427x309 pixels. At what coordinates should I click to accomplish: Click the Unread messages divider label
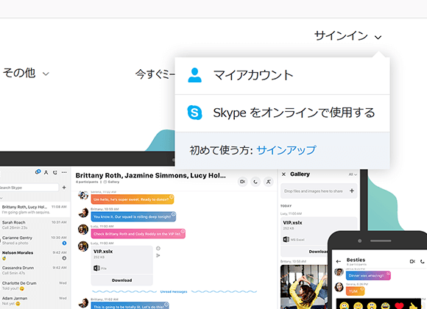coord(174,291)
